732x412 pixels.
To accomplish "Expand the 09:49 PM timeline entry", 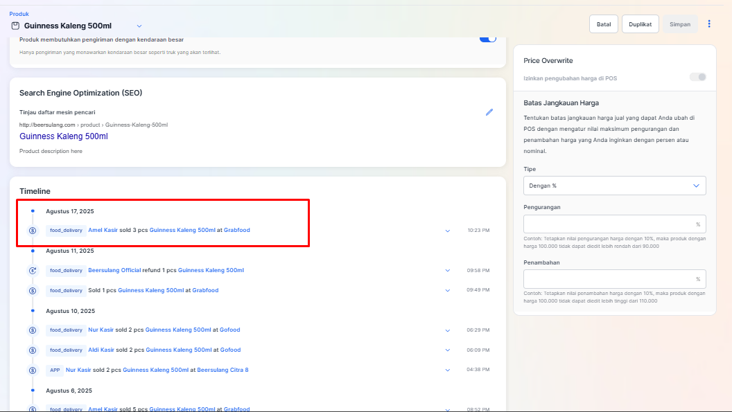I will pos(447,290).
